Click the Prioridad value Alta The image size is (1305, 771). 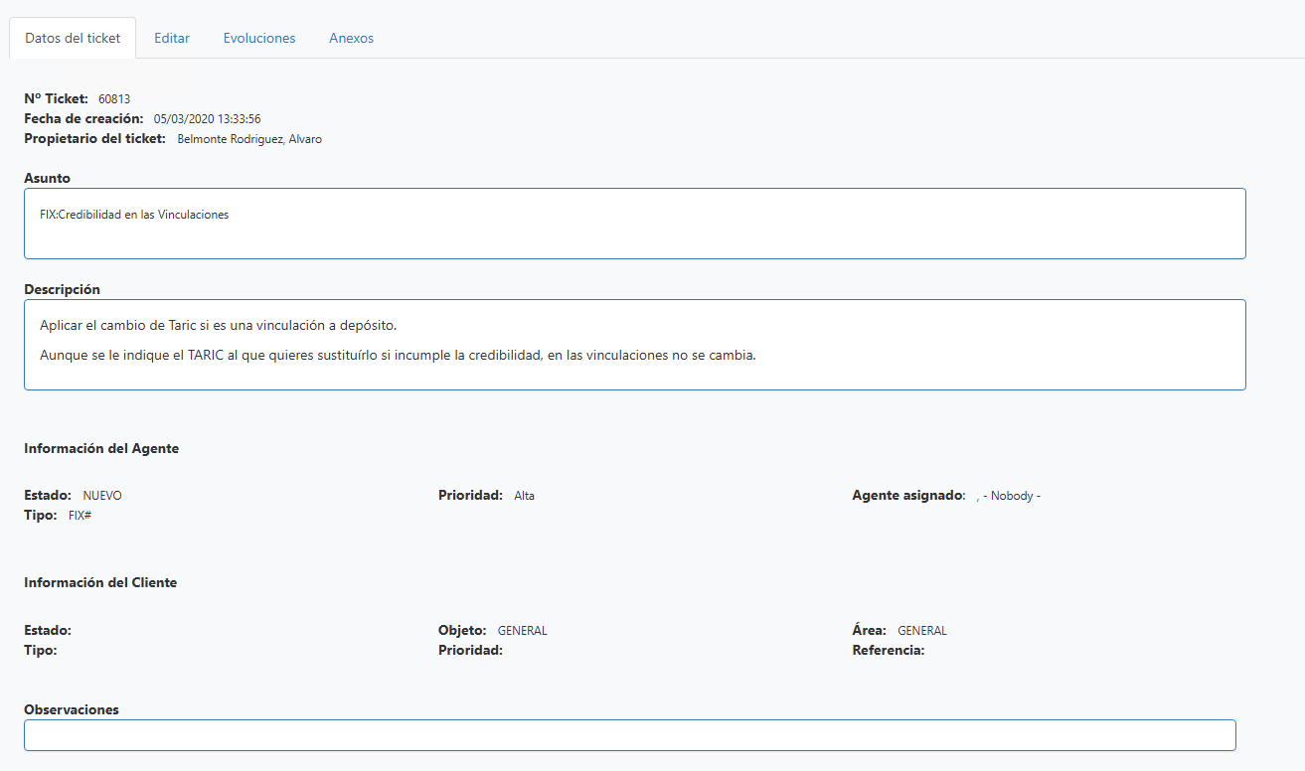(x=524, y=496)
